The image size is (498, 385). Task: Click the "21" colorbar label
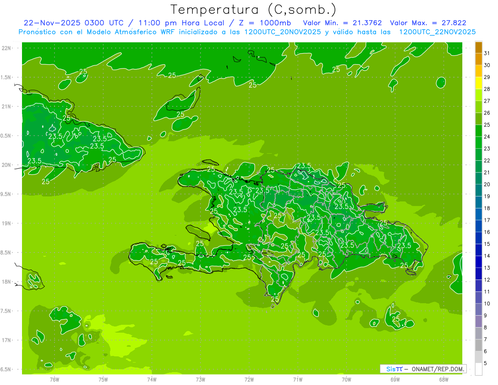pyautogui.click(x=487, y=172)
